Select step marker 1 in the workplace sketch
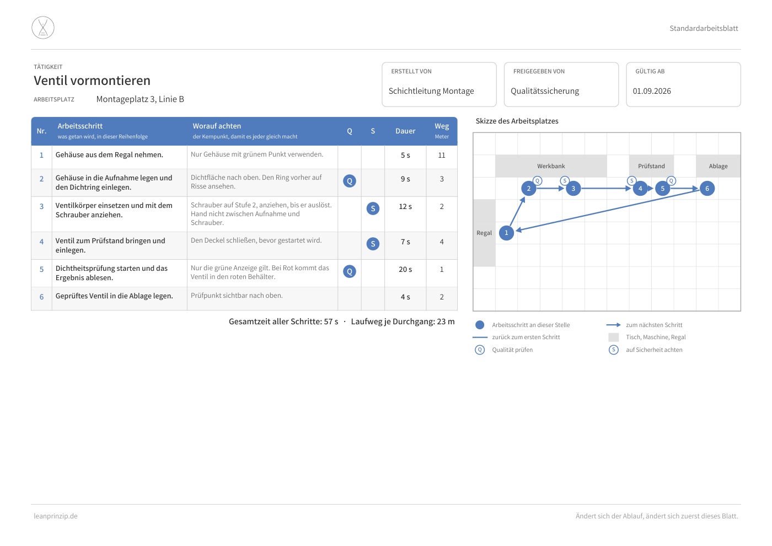This screenshot has height=546, width=772. (x=506, y=233)
